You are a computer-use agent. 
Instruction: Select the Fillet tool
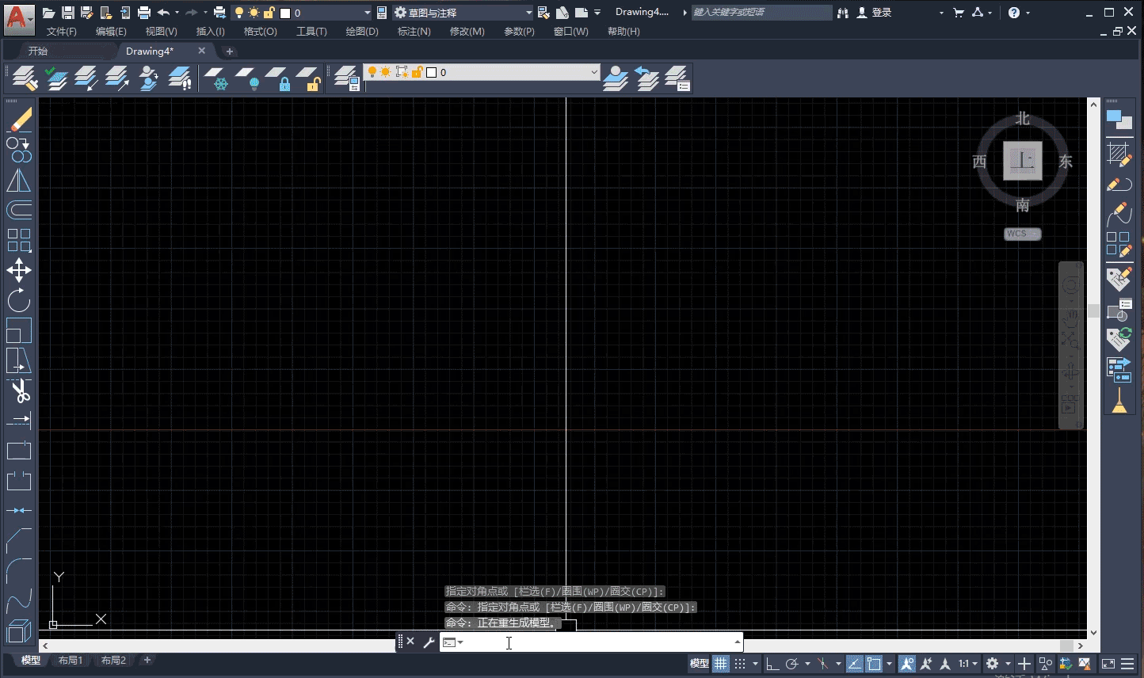[x=19, y=571]
